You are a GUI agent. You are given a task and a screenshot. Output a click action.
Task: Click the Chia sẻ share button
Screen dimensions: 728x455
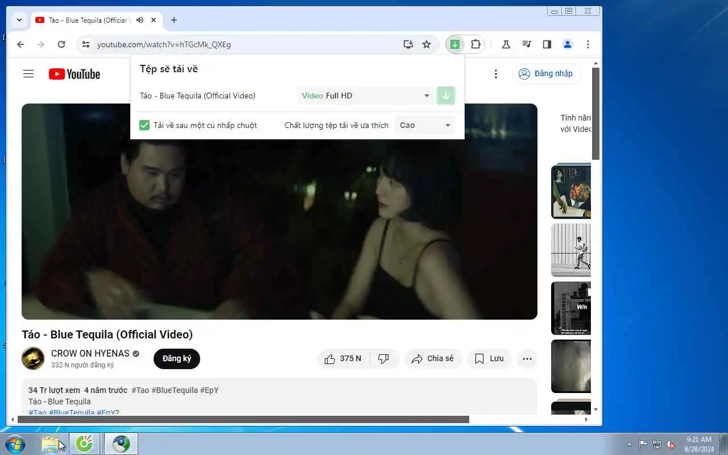point(433,359)
